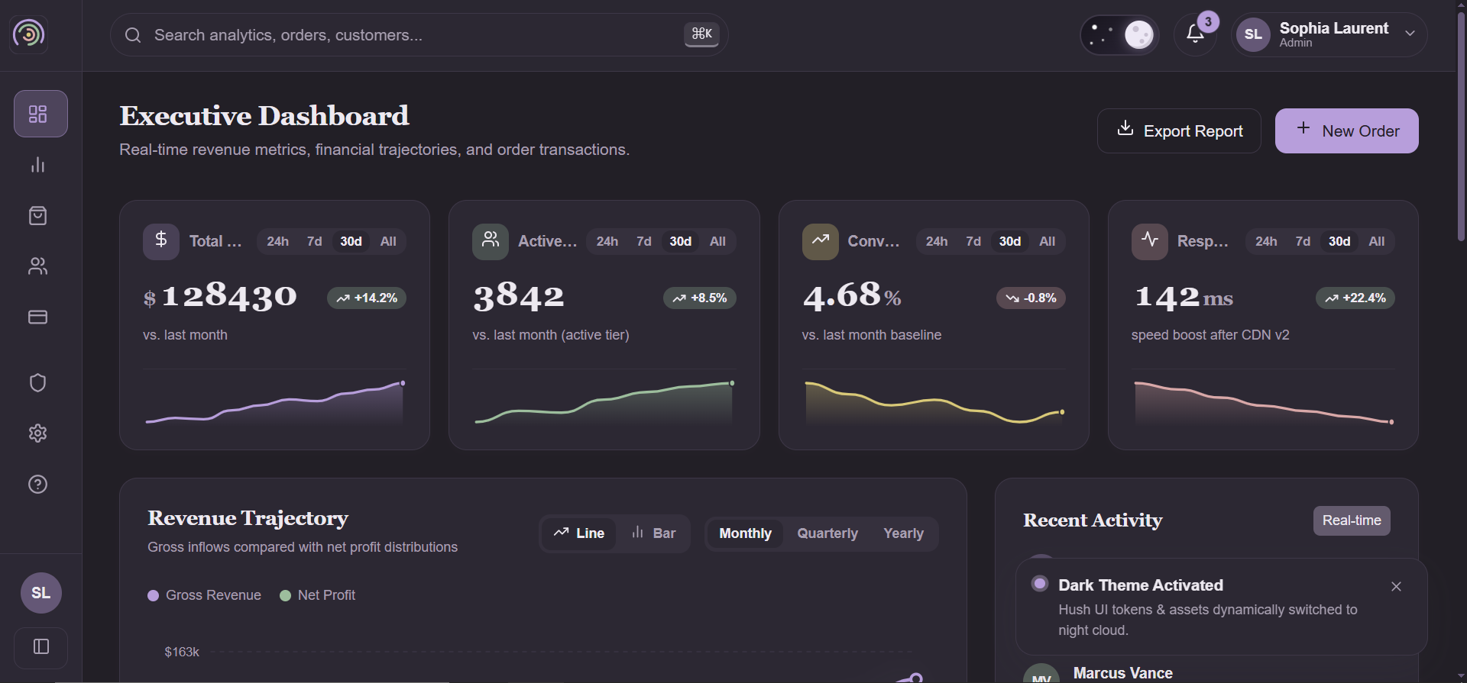Image resolution: width=1467 pixels, height=683 pixels.
Task: Switch Revenue Trajectory chart to Bar
Action: coord(653,533)
